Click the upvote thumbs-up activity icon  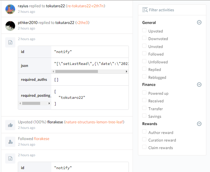coord(10,125)
